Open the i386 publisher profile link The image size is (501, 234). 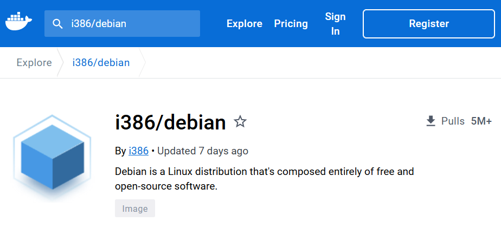pyautogui.click(x=139, y=151)
